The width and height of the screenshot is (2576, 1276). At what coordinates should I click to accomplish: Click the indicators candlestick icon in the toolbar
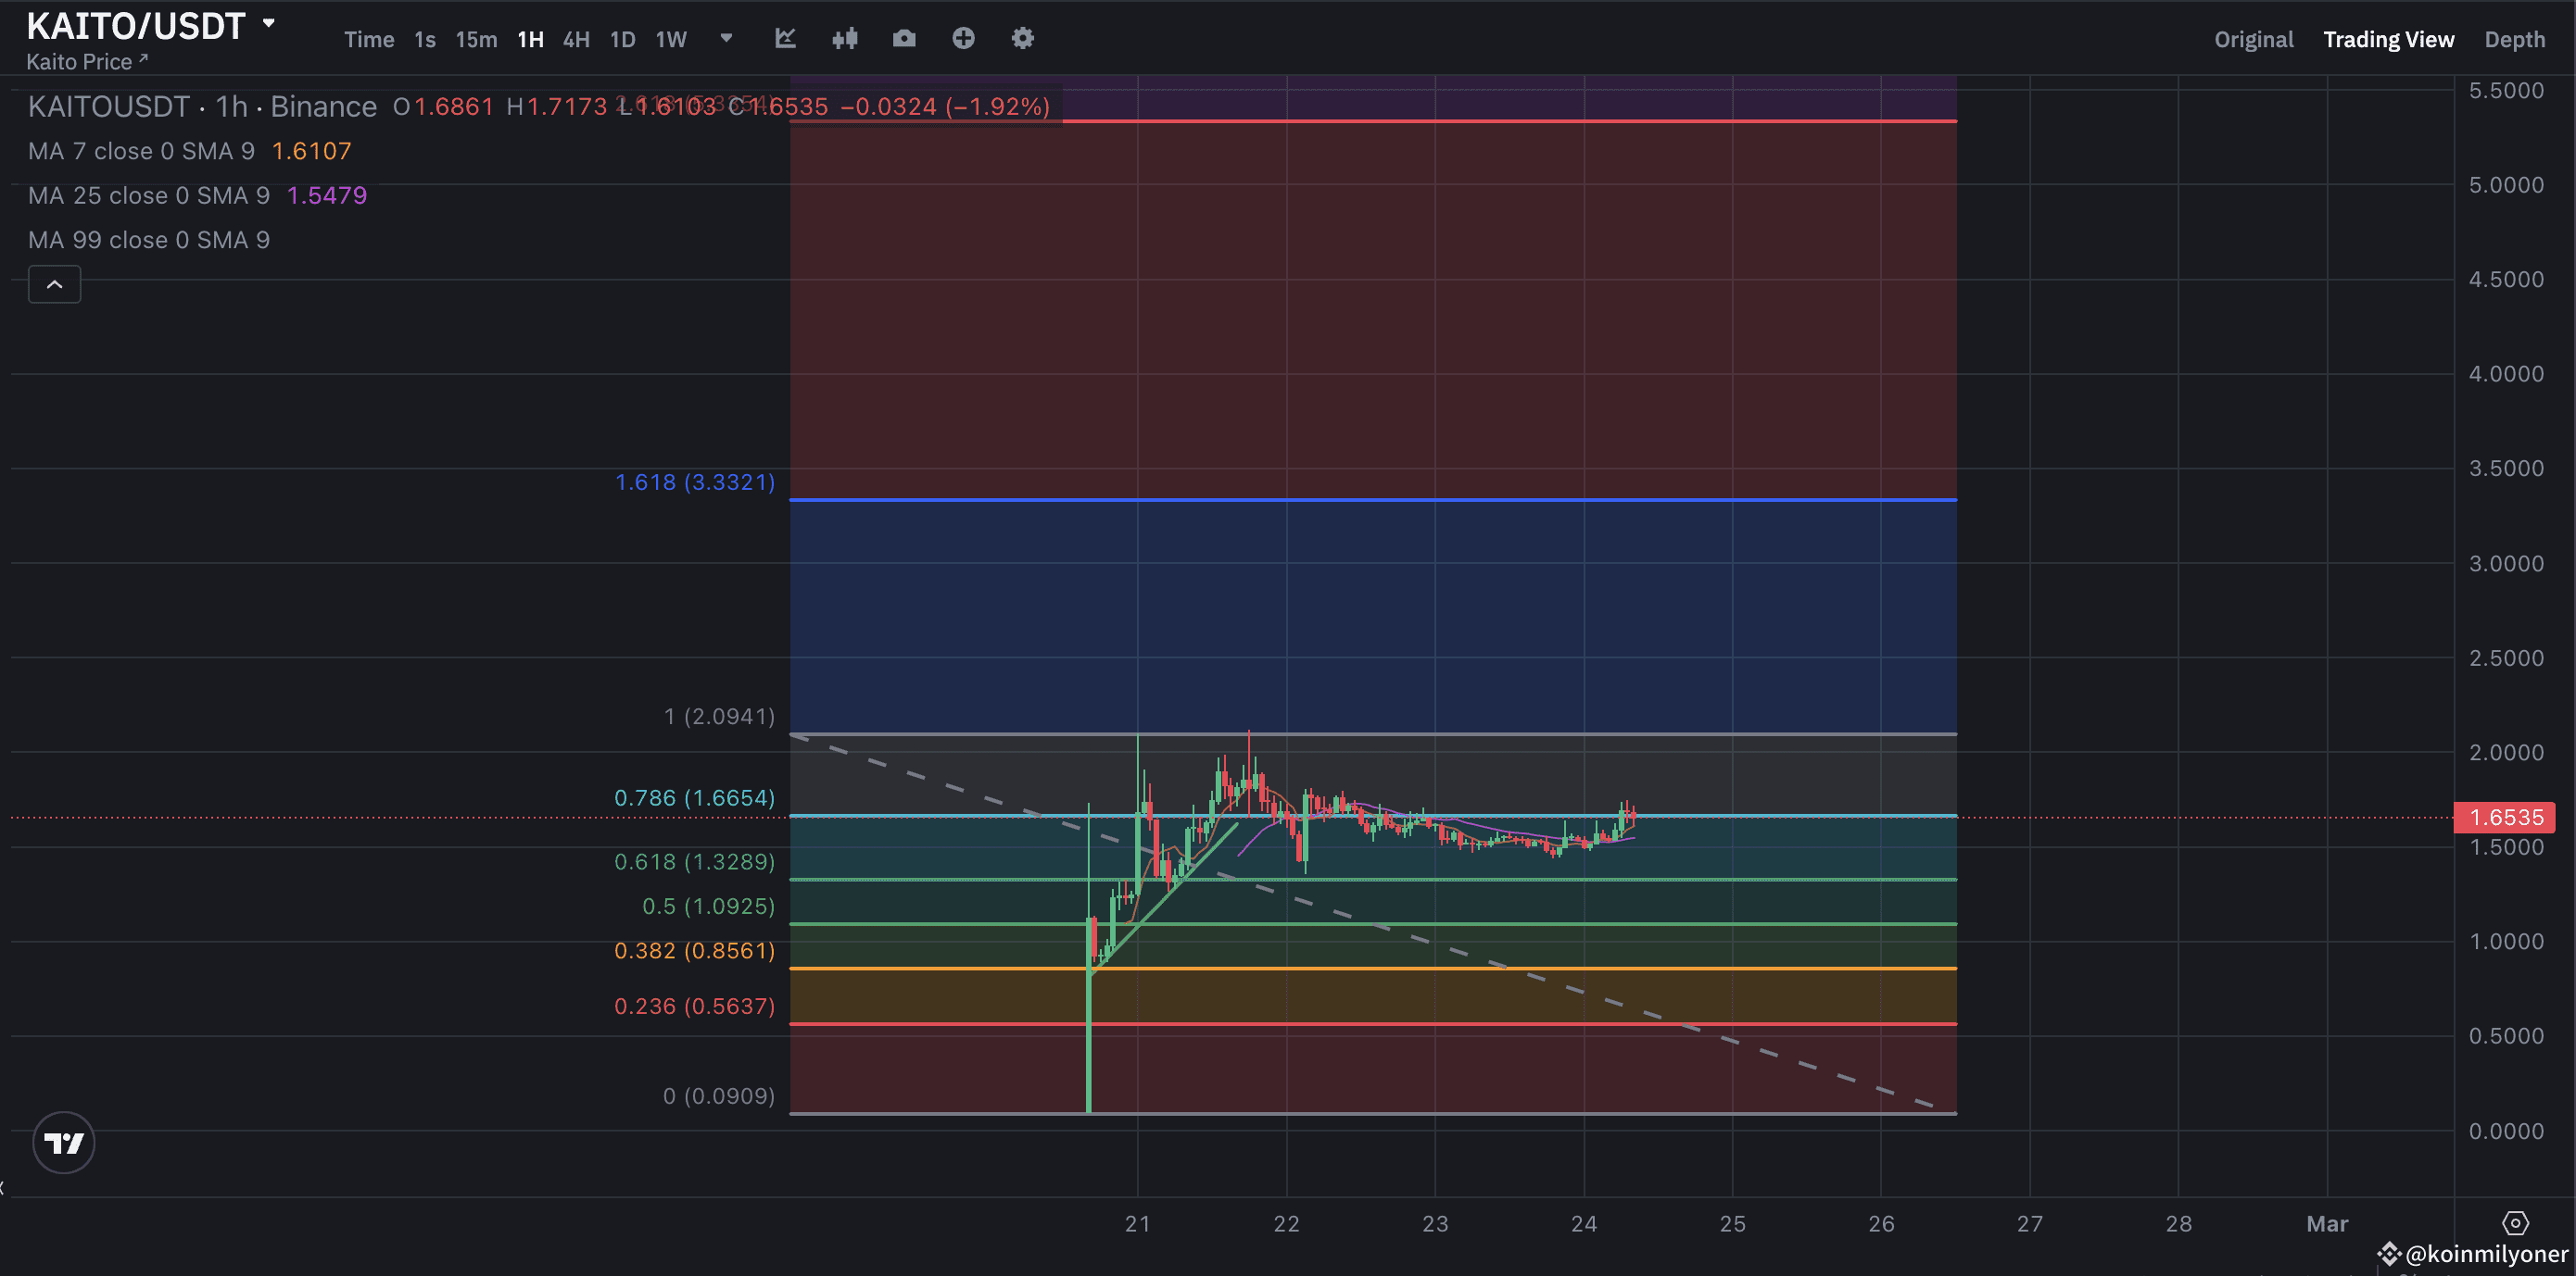coord(845,38)
